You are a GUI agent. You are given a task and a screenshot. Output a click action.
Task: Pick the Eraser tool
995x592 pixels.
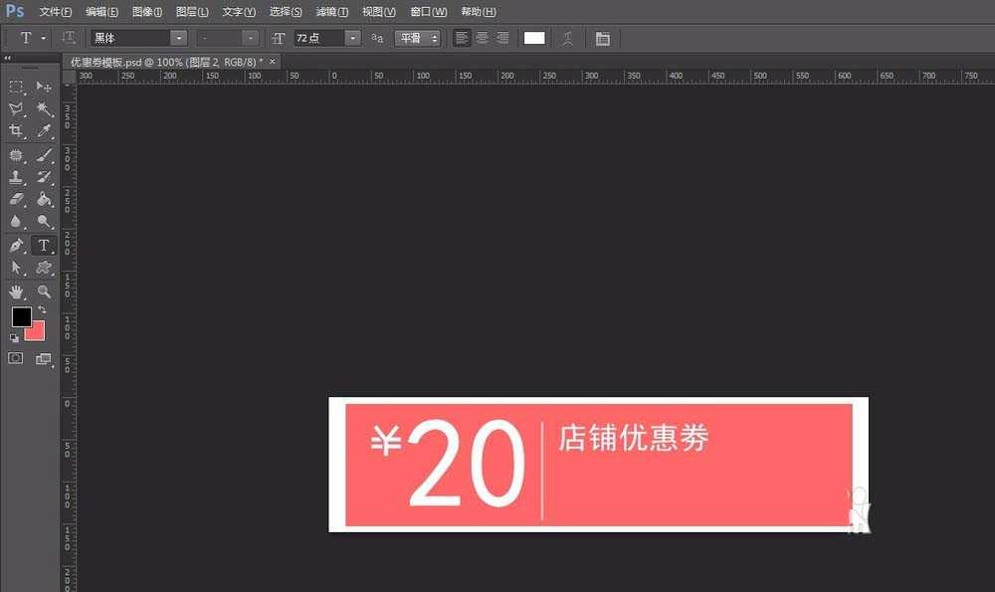point(16,199)
